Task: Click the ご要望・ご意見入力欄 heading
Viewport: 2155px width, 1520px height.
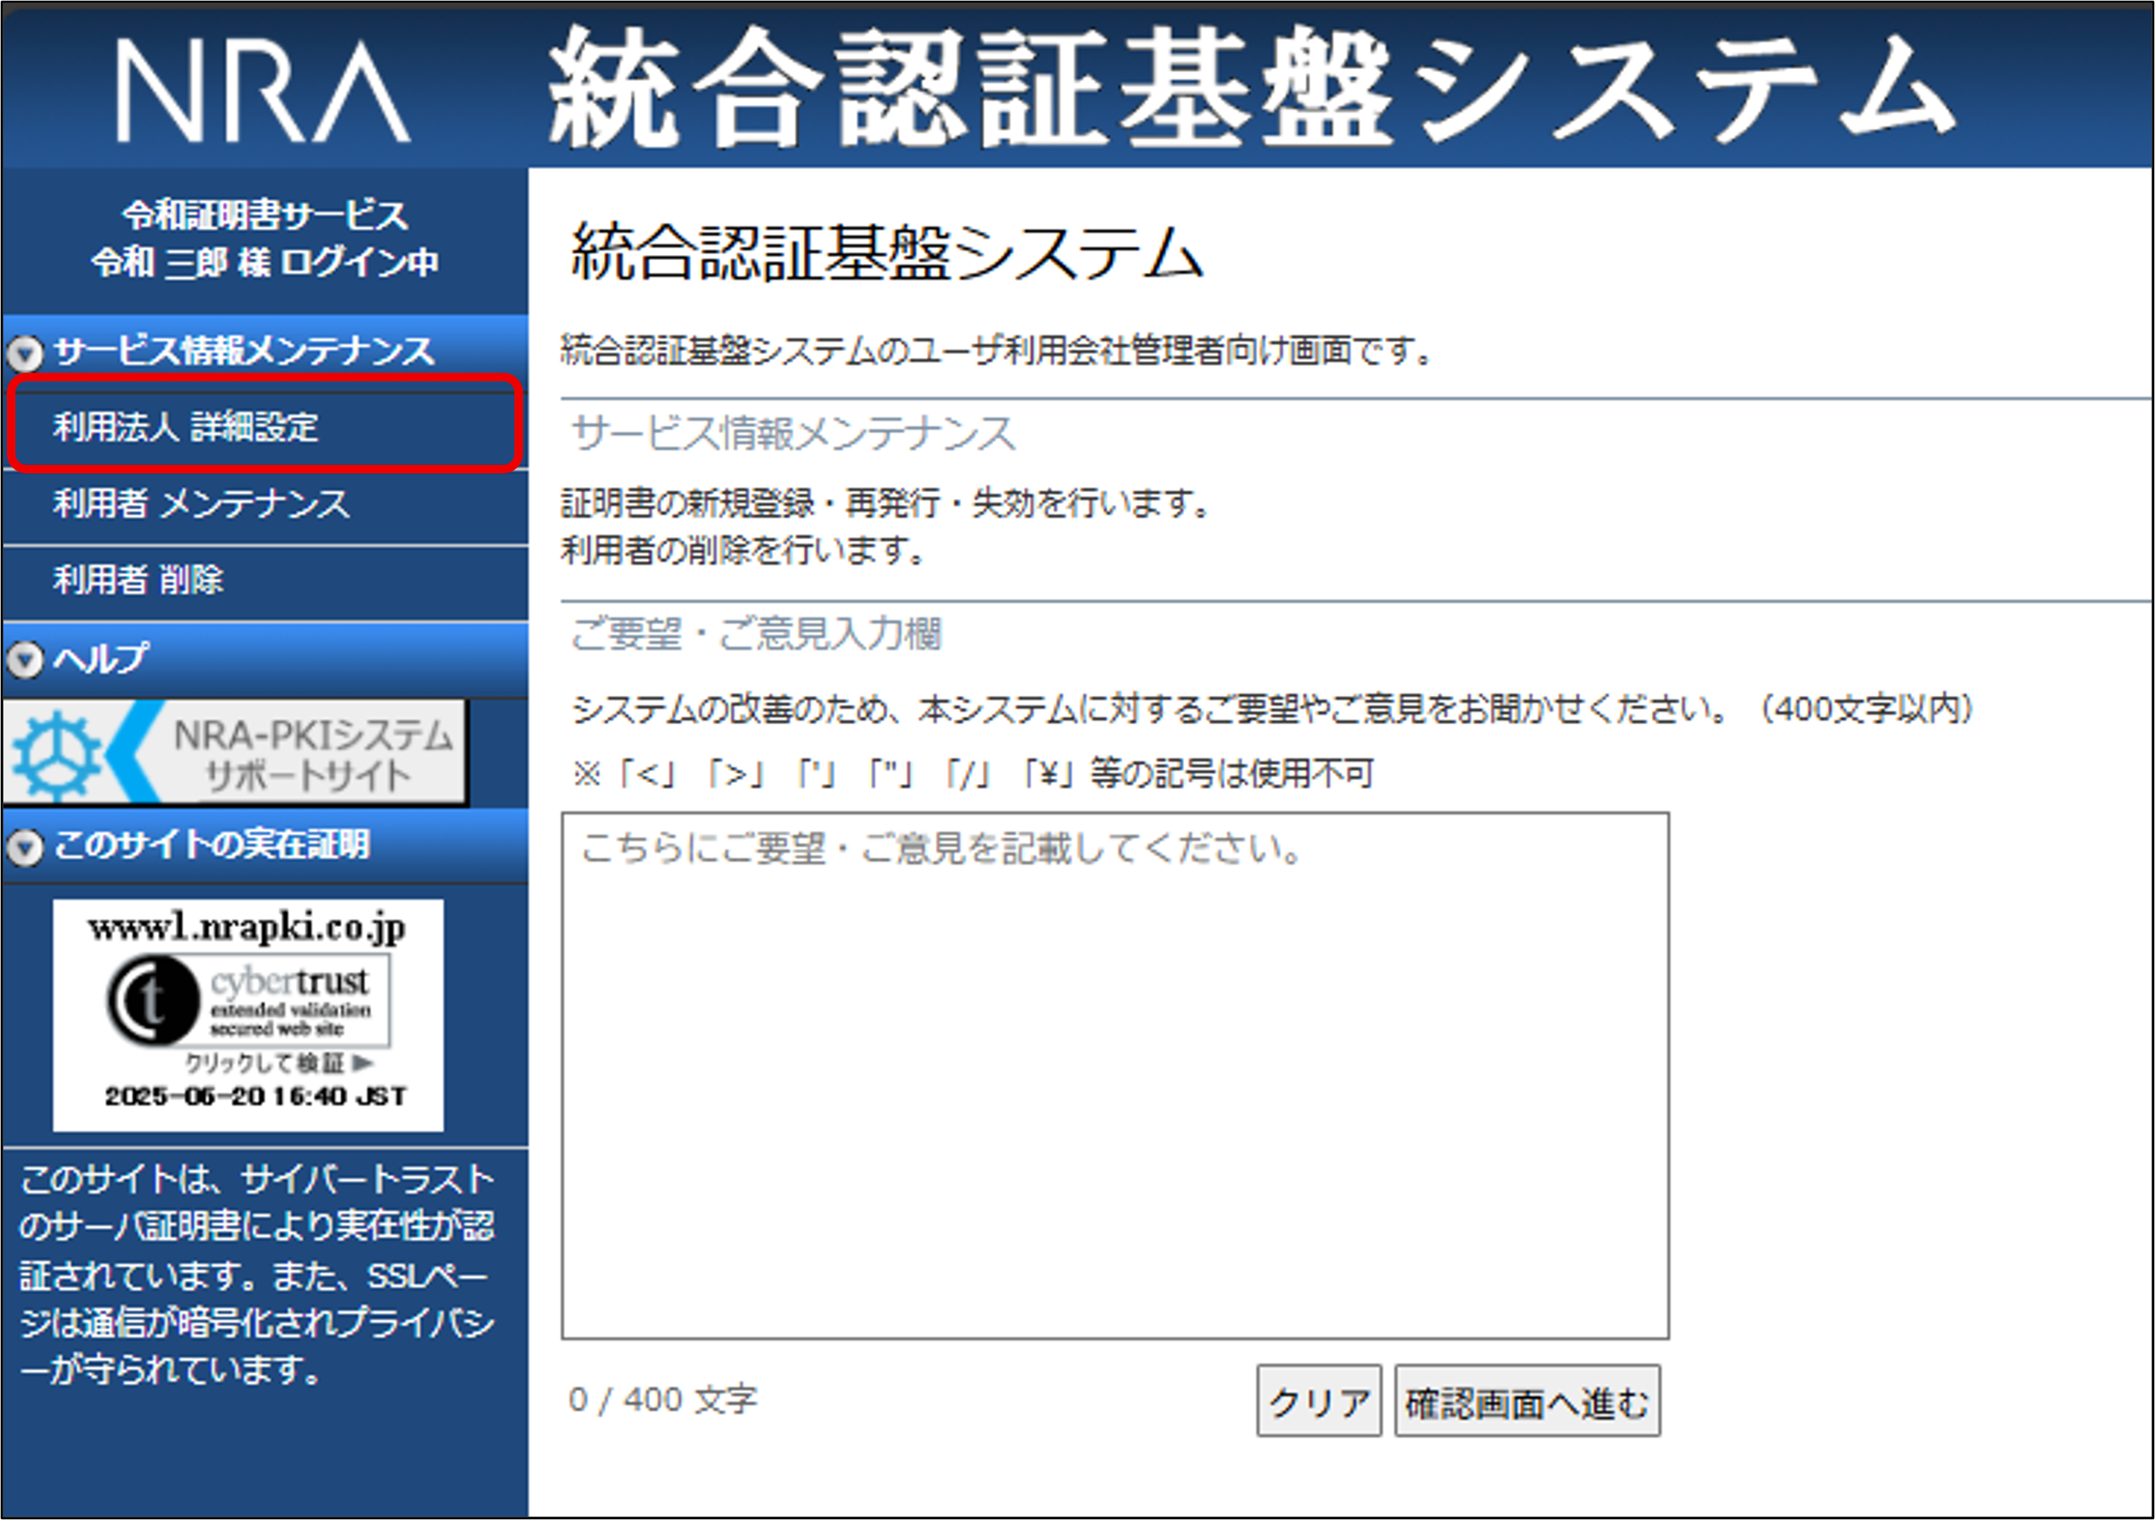Action: click(x=756, y=633)
